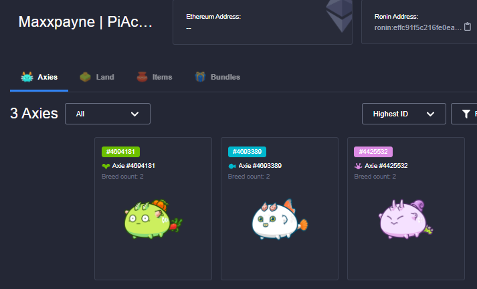Click the Items tab potion icon
The height and width of the screenshot is (289, 477).
point(142,77)
